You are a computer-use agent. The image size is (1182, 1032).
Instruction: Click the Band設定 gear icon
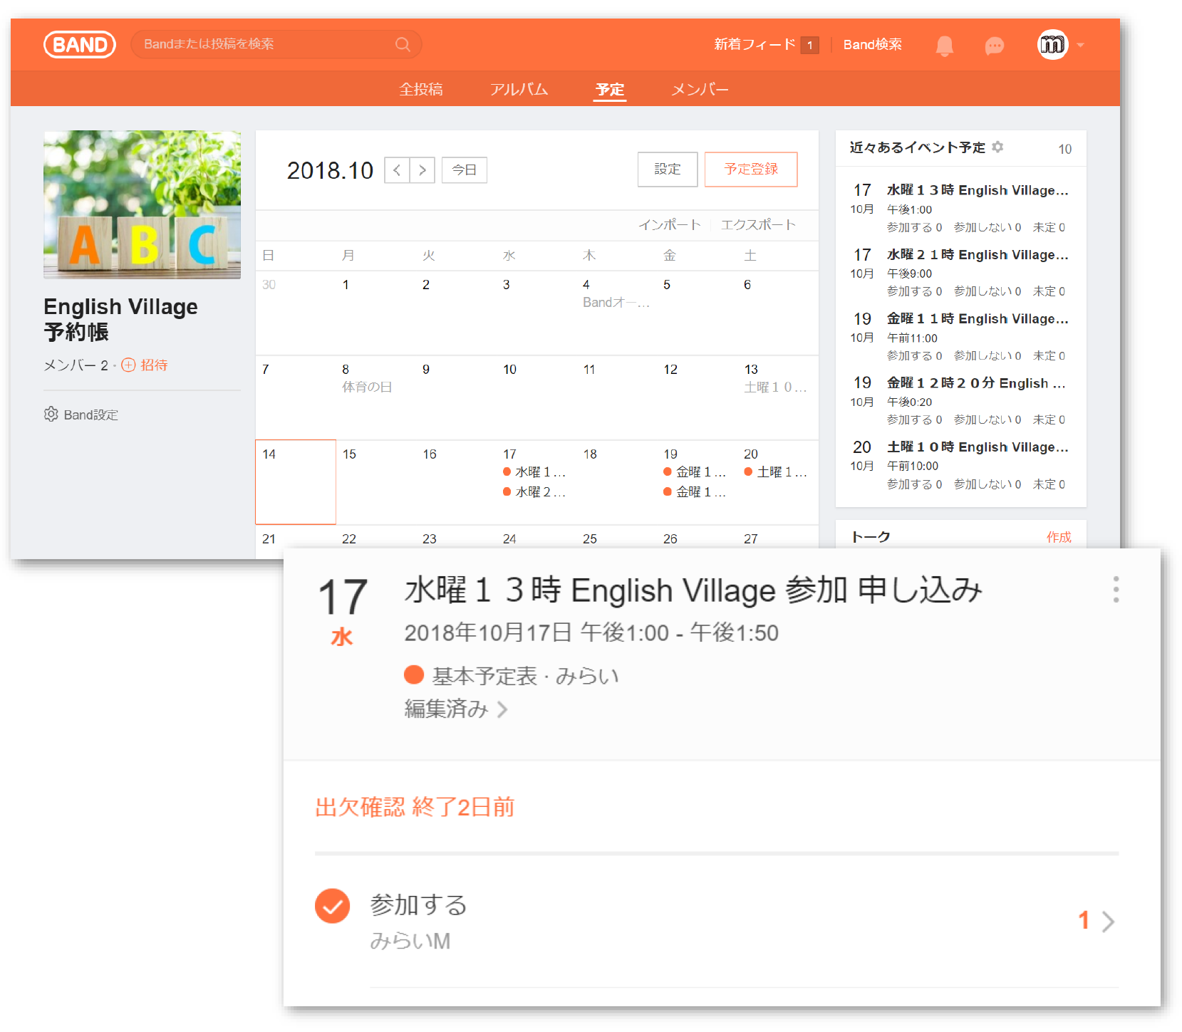coord(51,415)
